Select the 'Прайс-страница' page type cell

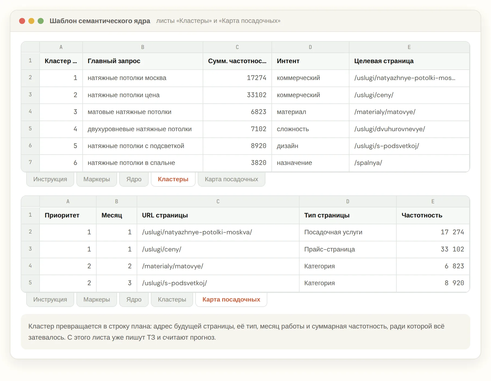tap(348, 250)
